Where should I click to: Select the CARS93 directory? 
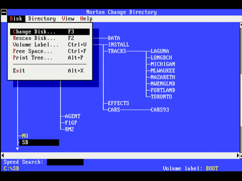[x=160, y=110]
